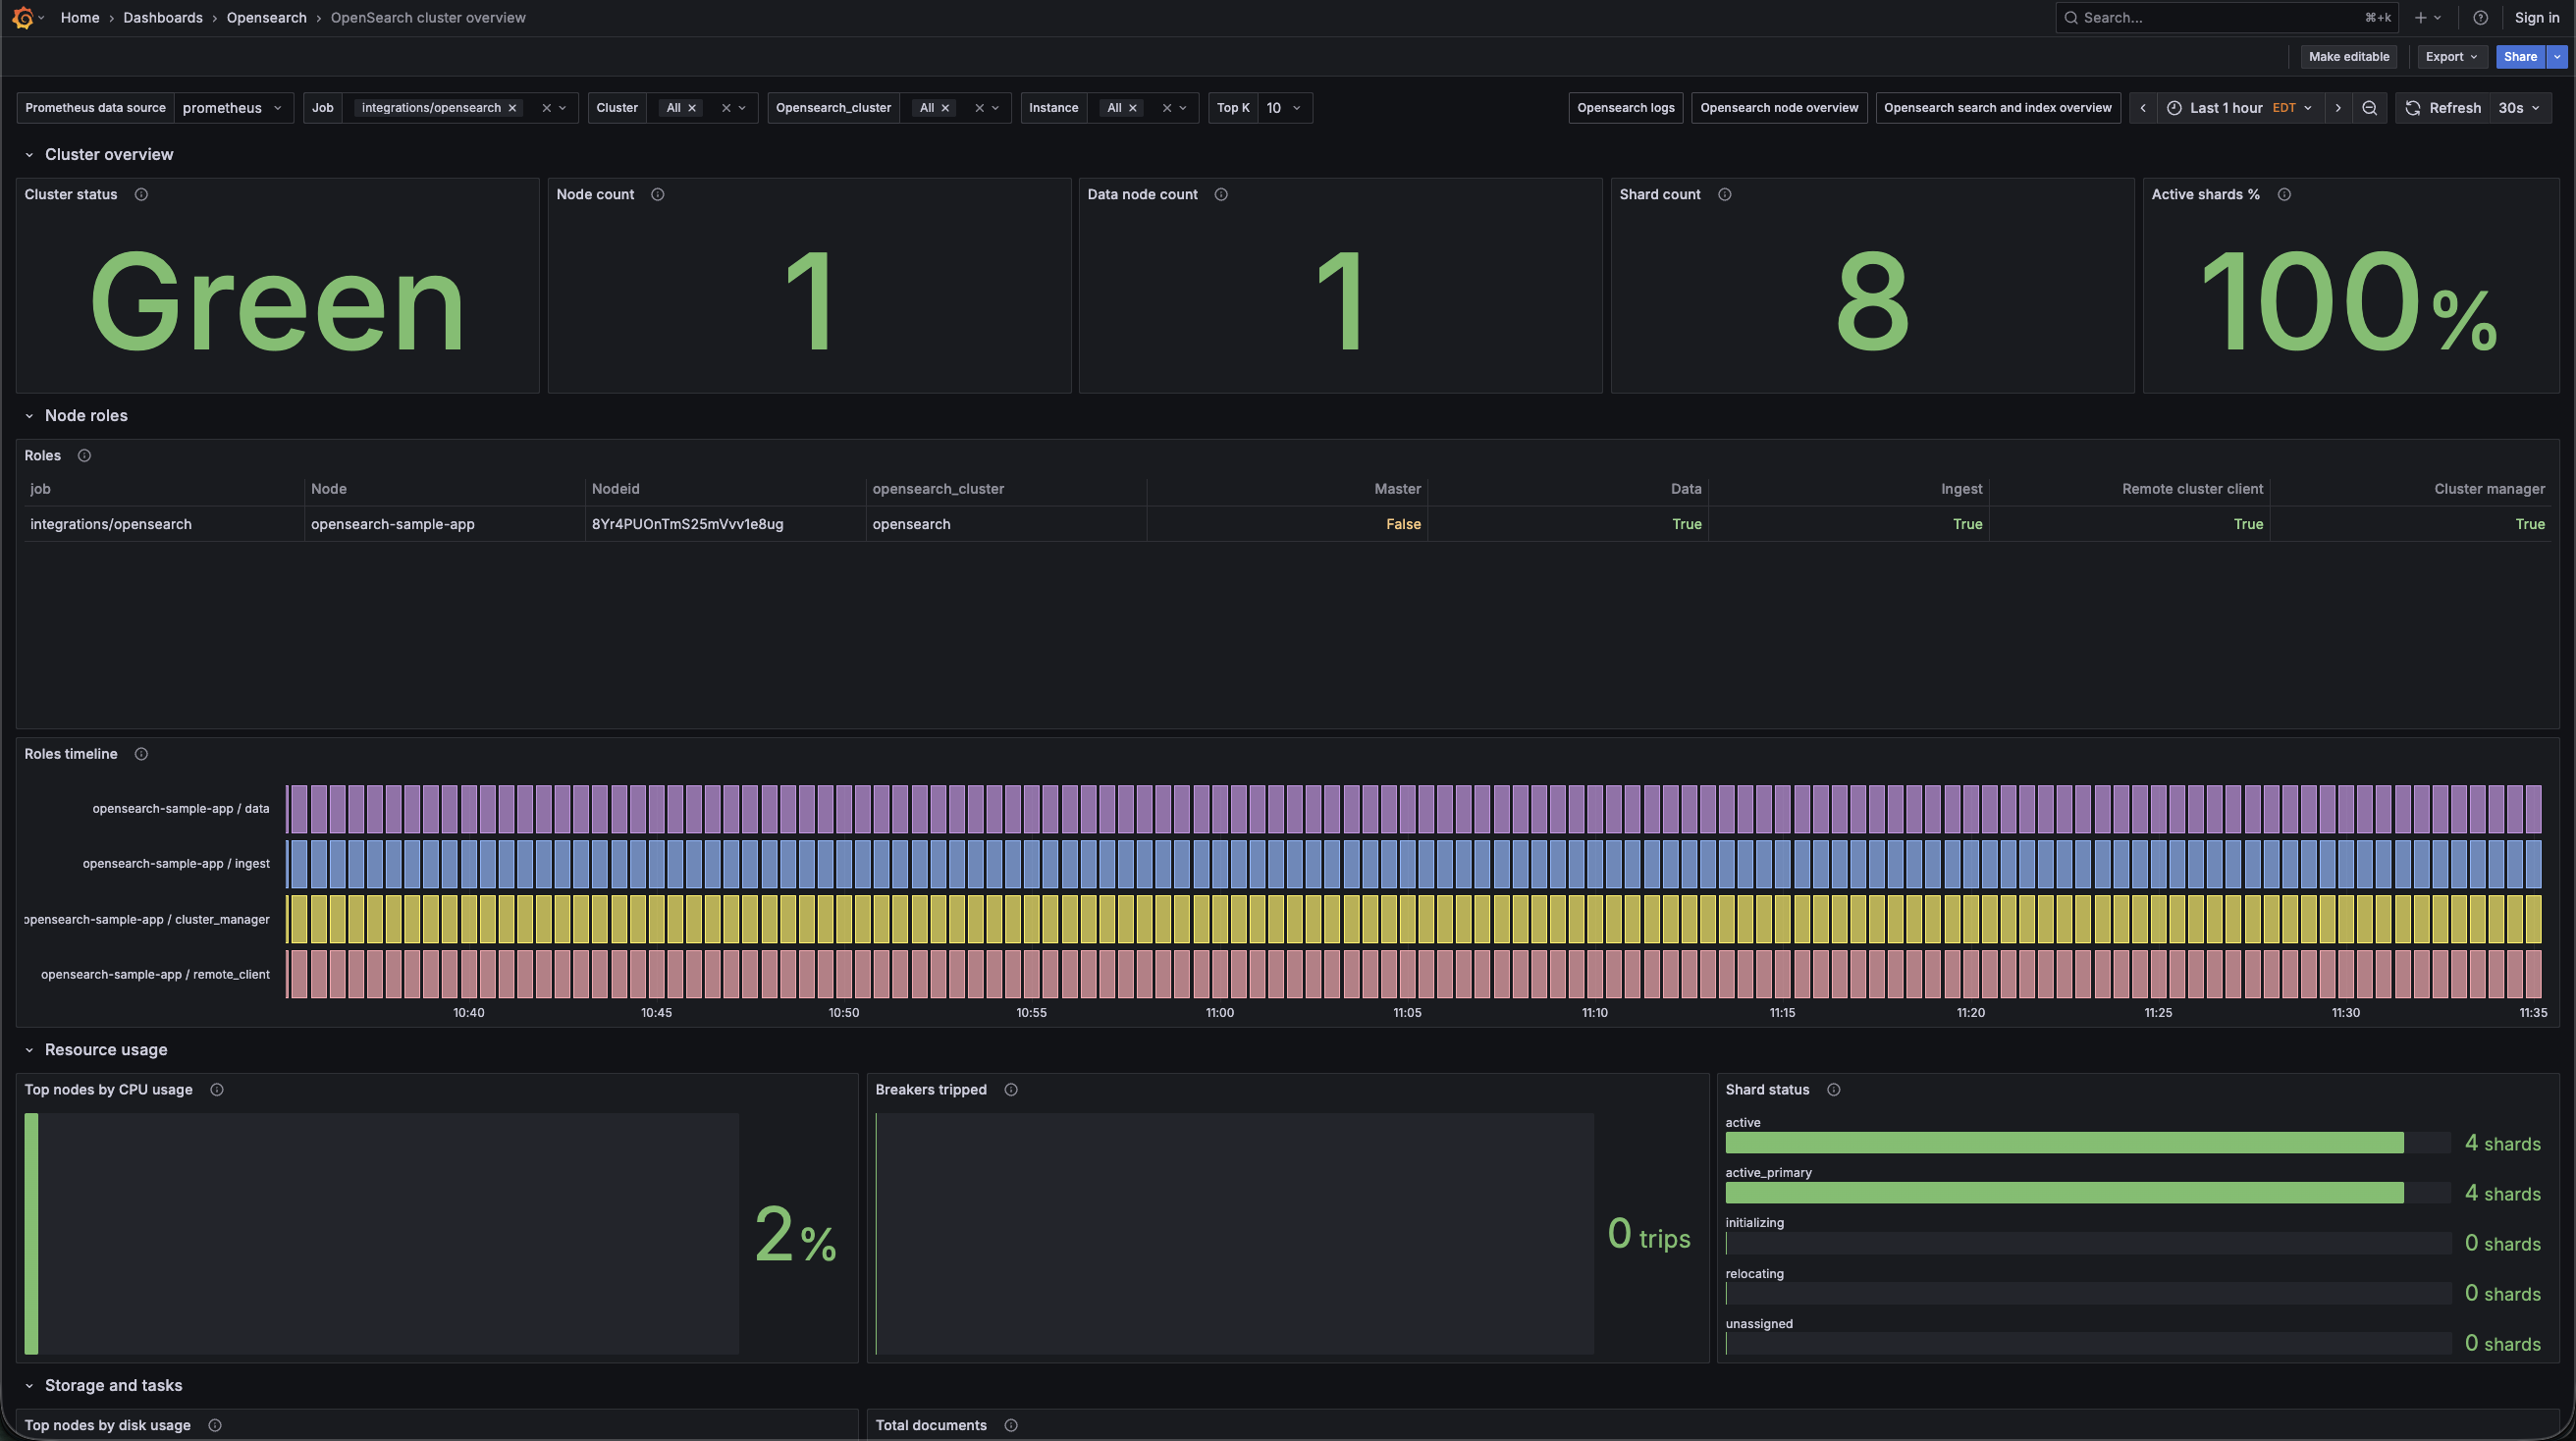
Task: Click the blue ingest role timeline bar
Action: tap(1413, 864)
